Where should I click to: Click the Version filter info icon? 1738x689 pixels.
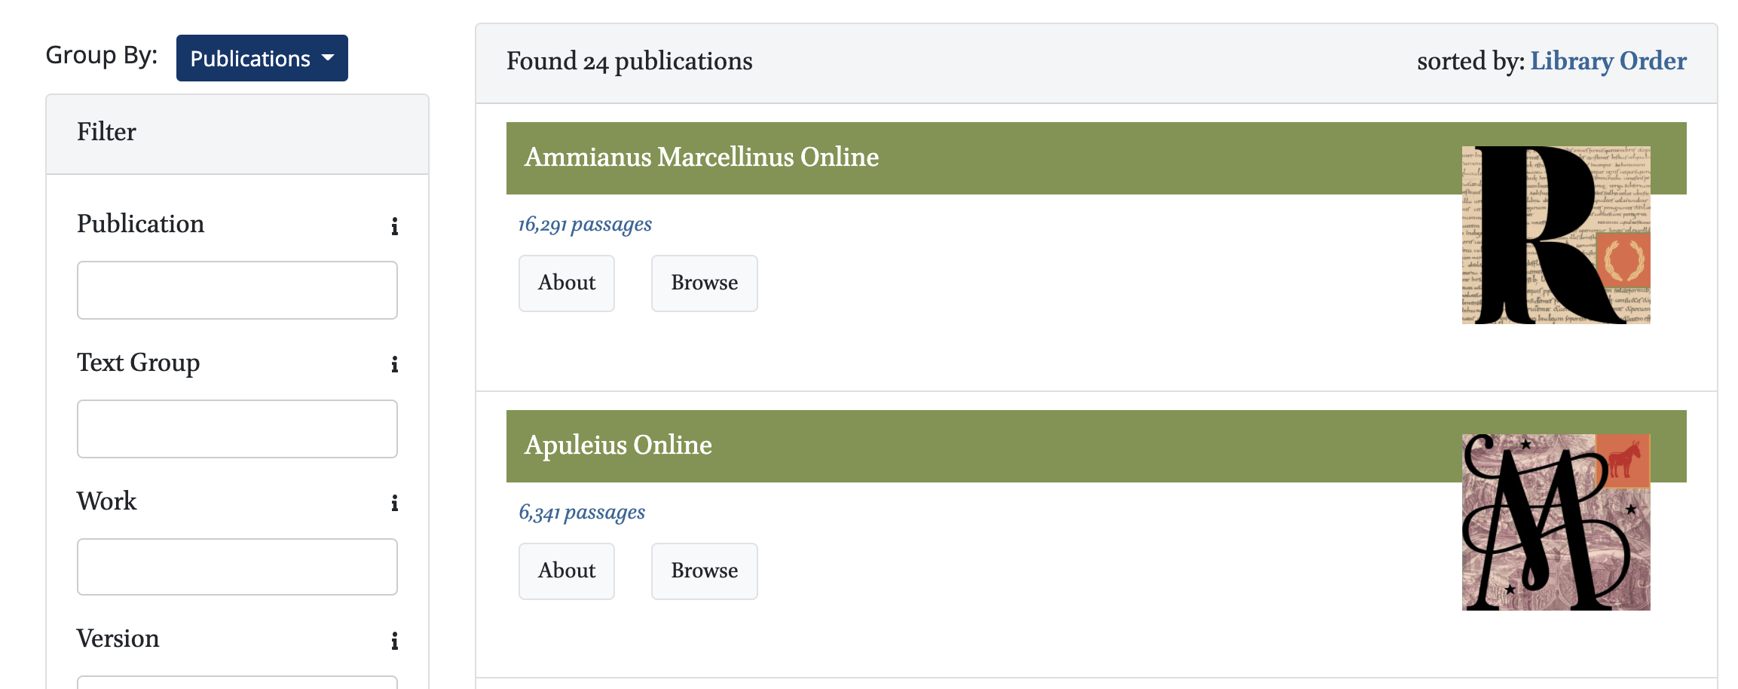pos(394,640)
